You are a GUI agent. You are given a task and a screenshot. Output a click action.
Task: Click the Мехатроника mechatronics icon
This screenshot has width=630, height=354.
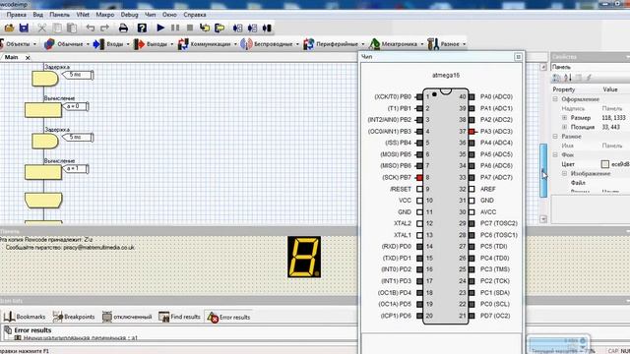[374, 43]
